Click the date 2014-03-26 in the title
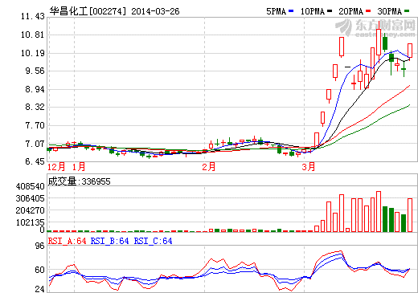Screen dimensions: 418x293 (155, 11)
